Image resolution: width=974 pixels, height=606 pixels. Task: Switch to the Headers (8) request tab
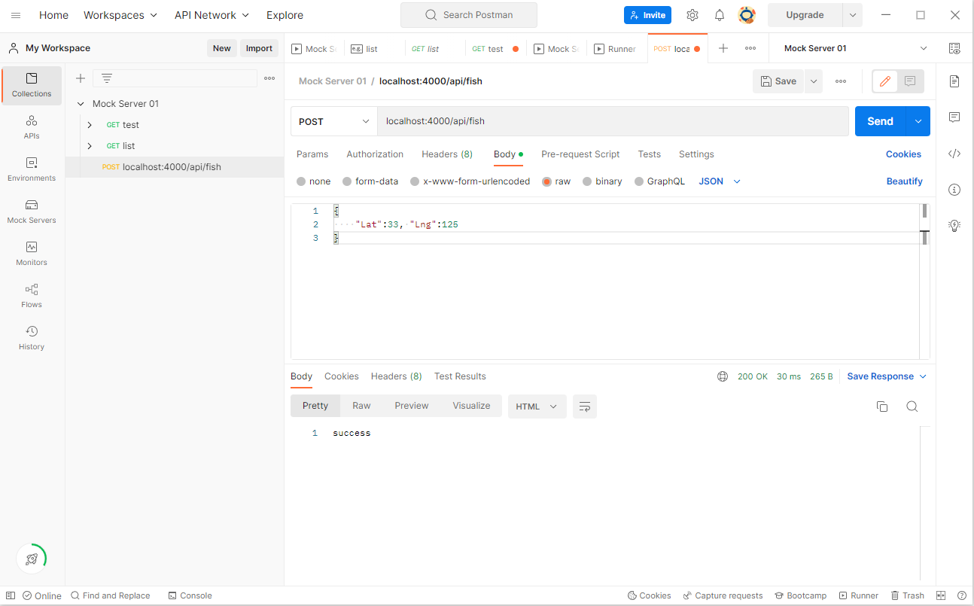click(447, 154)
